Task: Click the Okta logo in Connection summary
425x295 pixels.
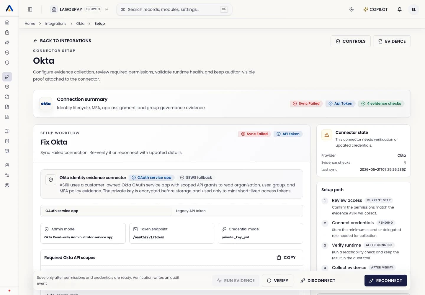Action: (46, 104)
